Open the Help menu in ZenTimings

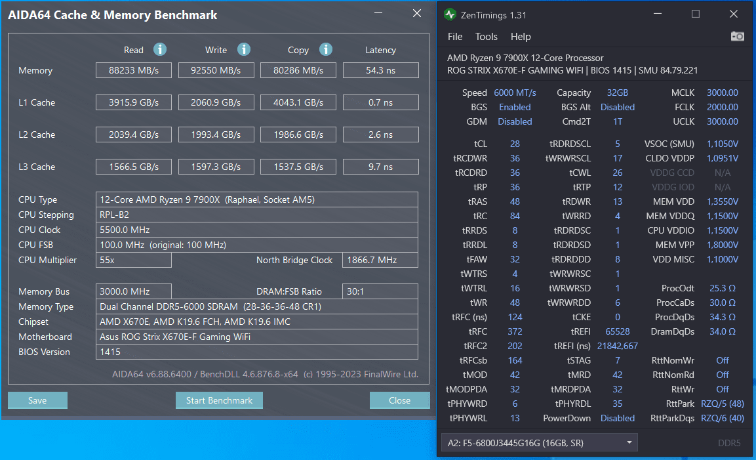tap(520, 37)
